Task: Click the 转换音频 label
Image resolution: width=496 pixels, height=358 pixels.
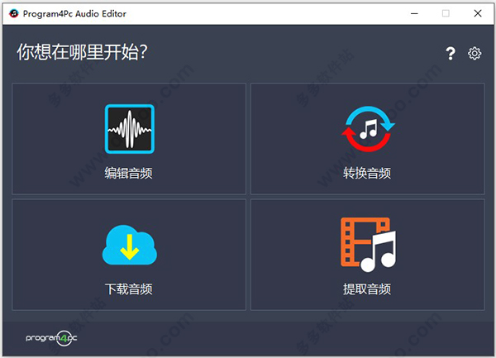Action: coord(367,174)
